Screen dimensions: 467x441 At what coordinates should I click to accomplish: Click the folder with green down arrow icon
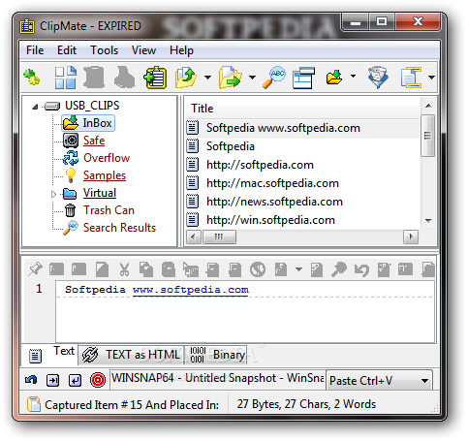pyautogui.click(x=334, y=78)
